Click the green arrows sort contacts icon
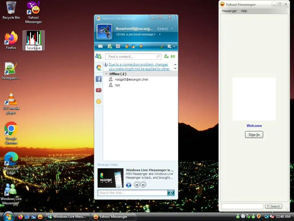Image resolution: width=294 pixels, height=221 pixels. 173,56
